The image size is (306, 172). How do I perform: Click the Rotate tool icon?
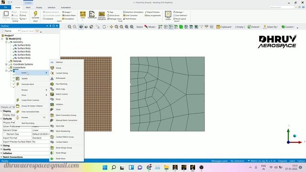click(x=104, y=27)
